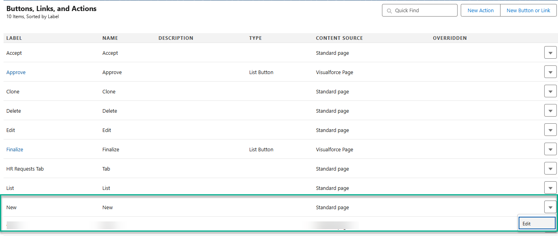
Task: Choose Edit in the open popup menu
Action: pyautogui.click(x=537, y=223)
